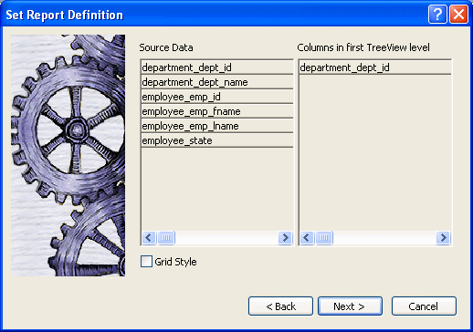The image size is (473, 332).
Task: Select employee_emp_id in Source Data
Action: (x=217, y=97)
